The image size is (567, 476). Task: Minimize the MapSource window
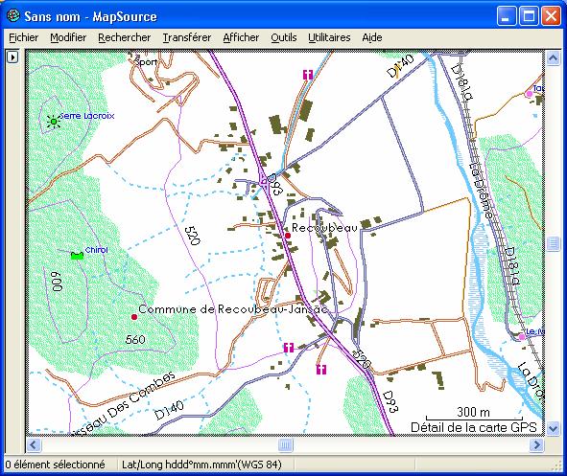pos(507,16)
